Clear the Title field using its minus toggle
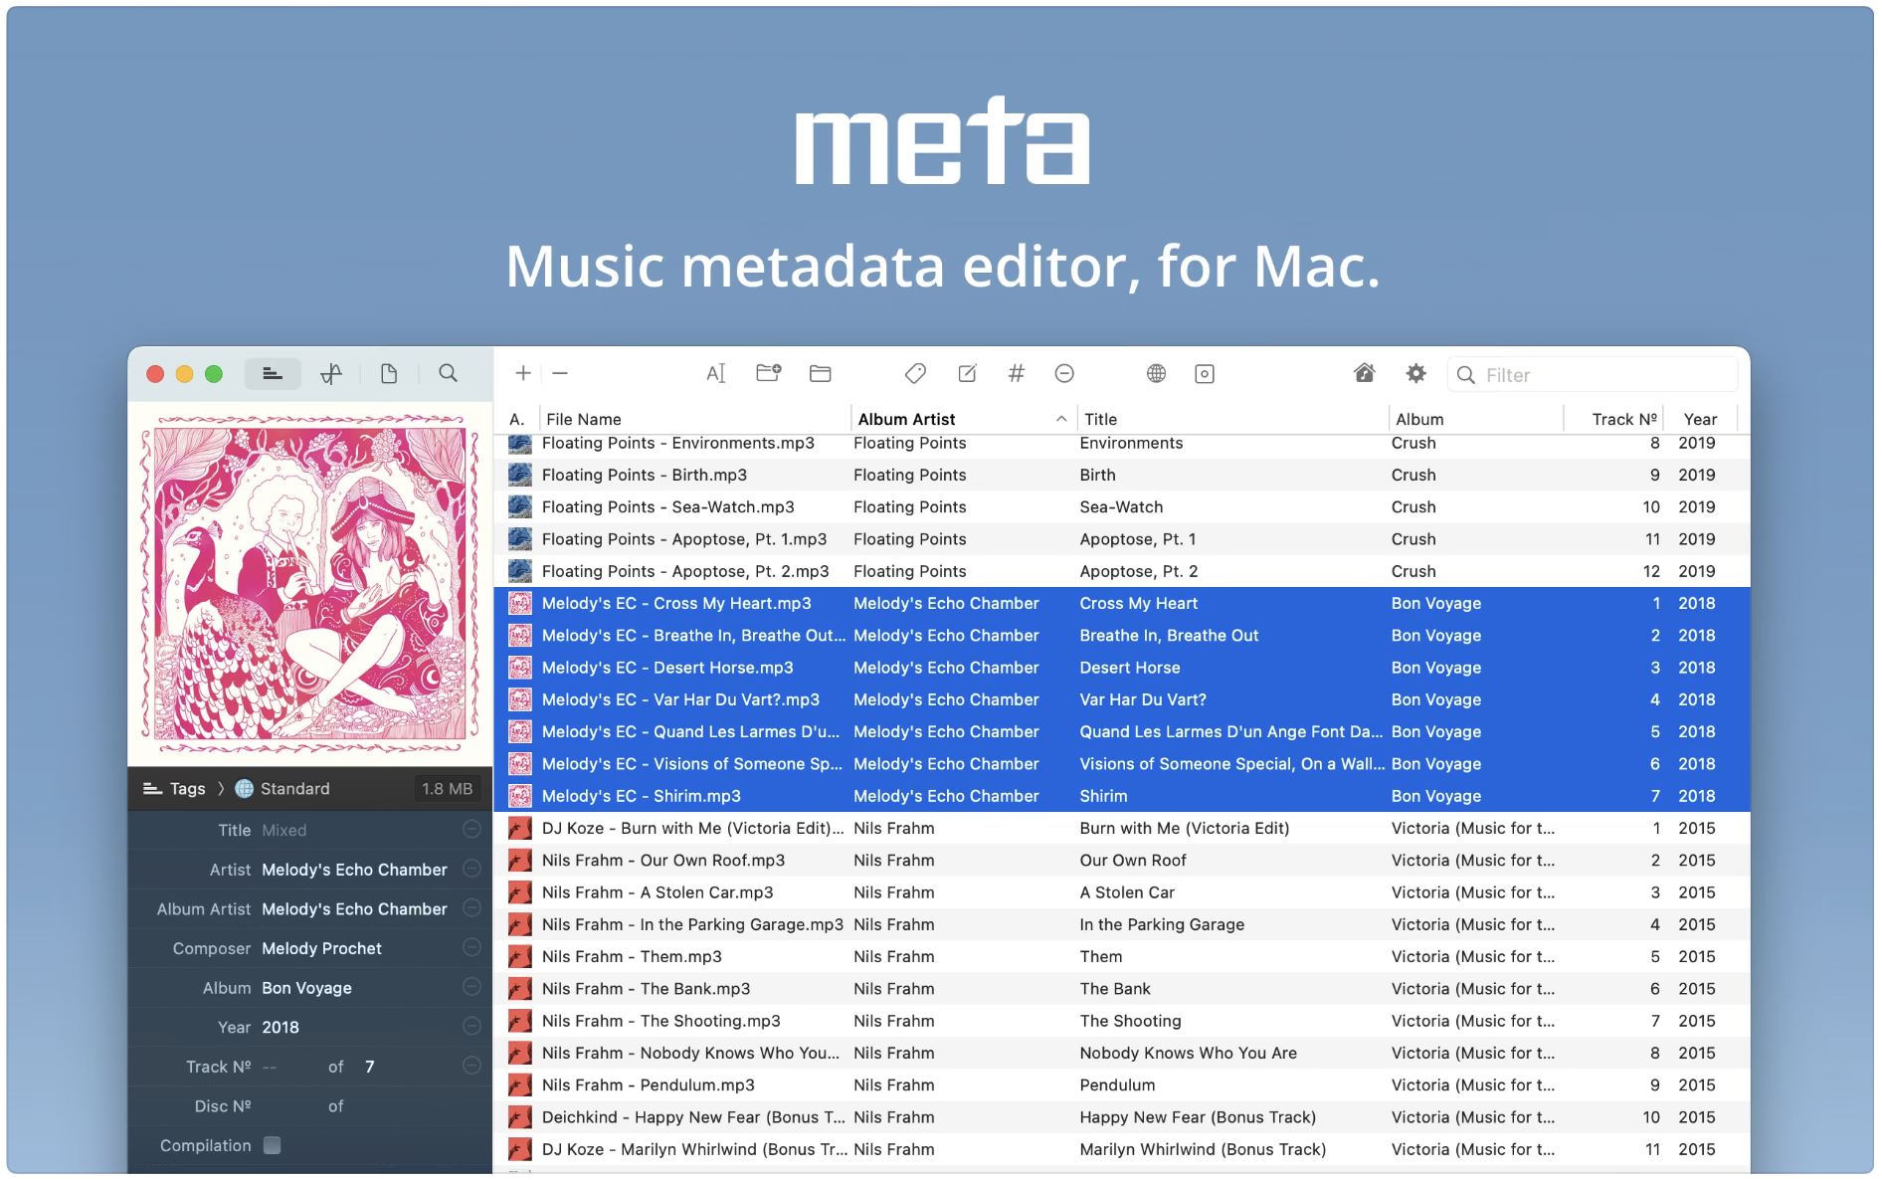Image resolution: width=1882 pixels, height=1180 pixels. [471, 830]
